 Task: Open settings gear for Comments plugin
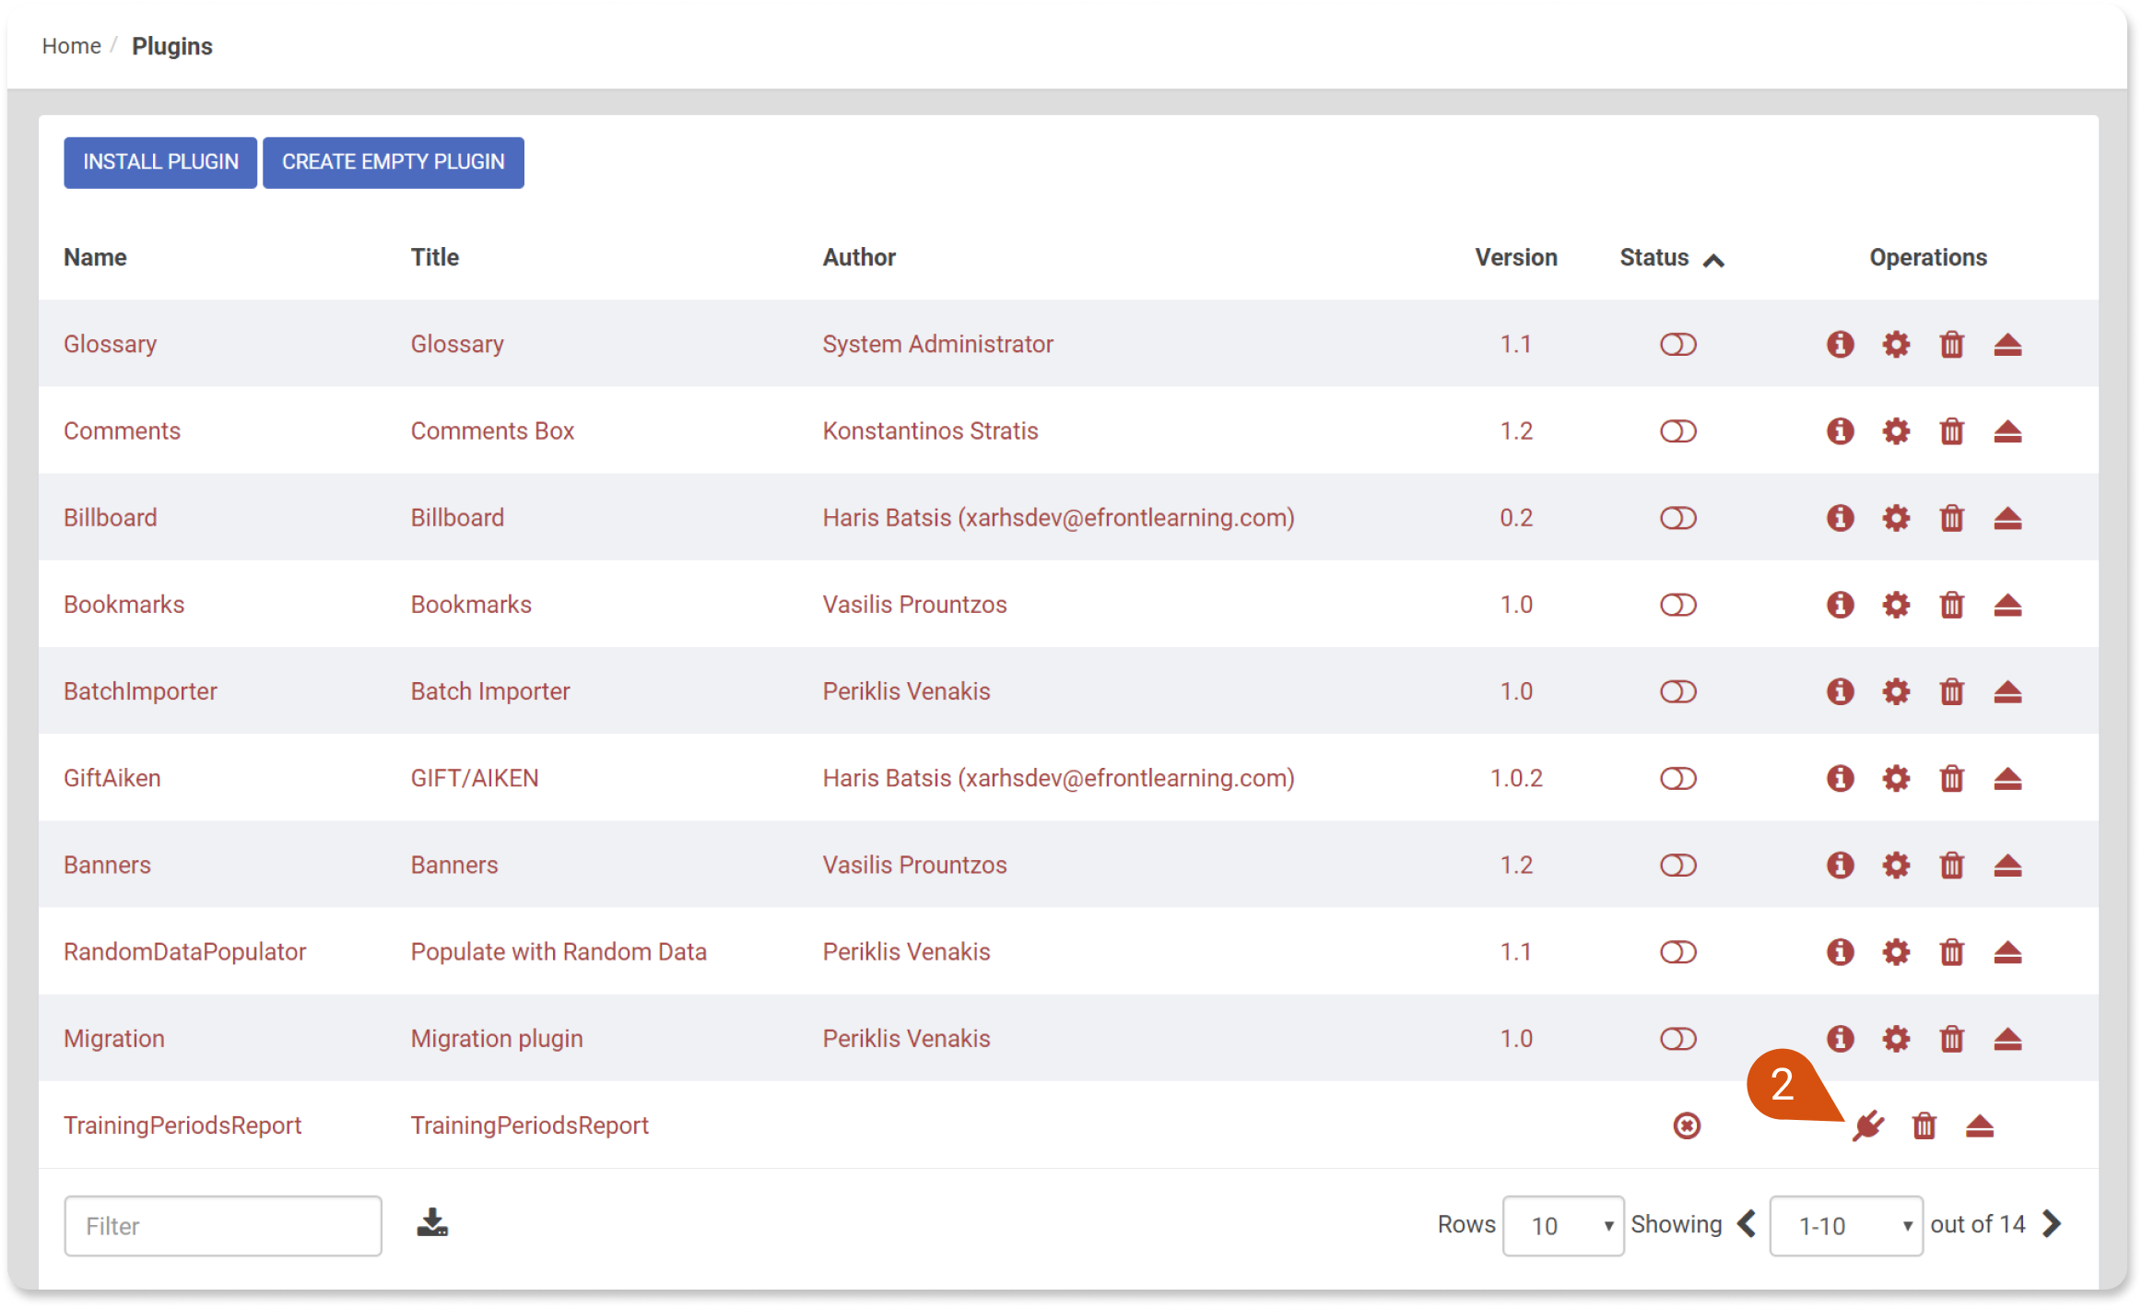[1896, 431]
